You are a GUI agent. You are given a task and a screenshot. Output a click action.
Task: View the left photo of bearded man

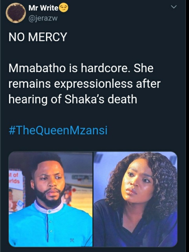pos(50,199)
